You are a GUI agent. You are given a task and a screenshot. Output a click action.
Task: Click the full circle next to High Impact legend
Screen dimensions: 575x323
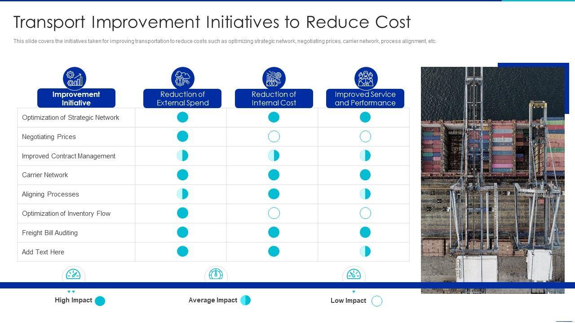[x=100, y=301]
